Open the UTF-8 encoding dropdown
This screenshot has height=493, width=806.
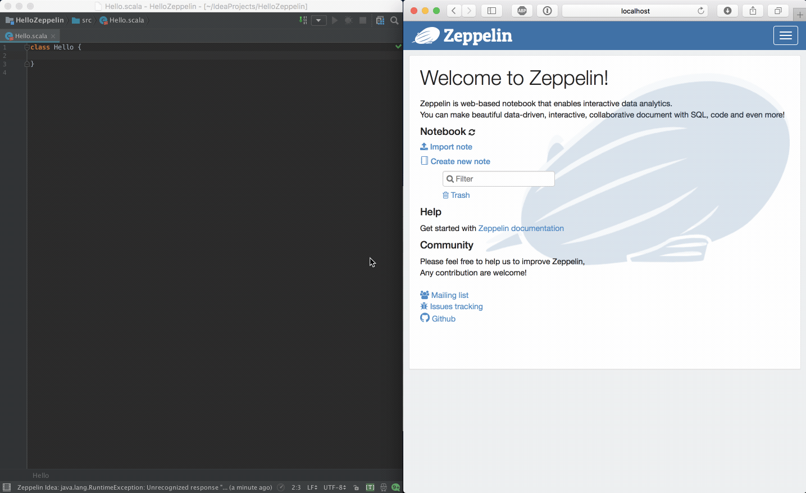pyautogui.click(x=335, y=487)
